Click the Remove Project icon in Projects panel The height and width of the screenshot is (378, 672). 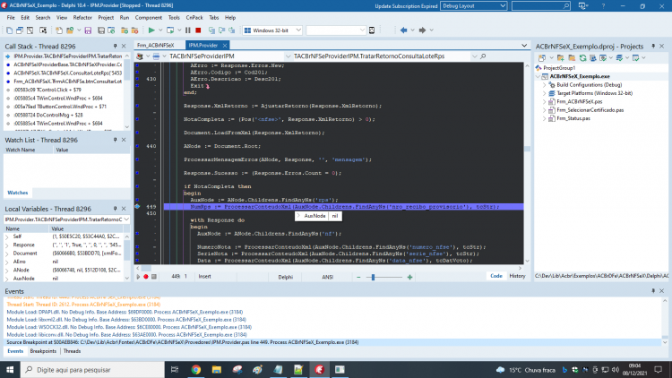click(572, 58)
